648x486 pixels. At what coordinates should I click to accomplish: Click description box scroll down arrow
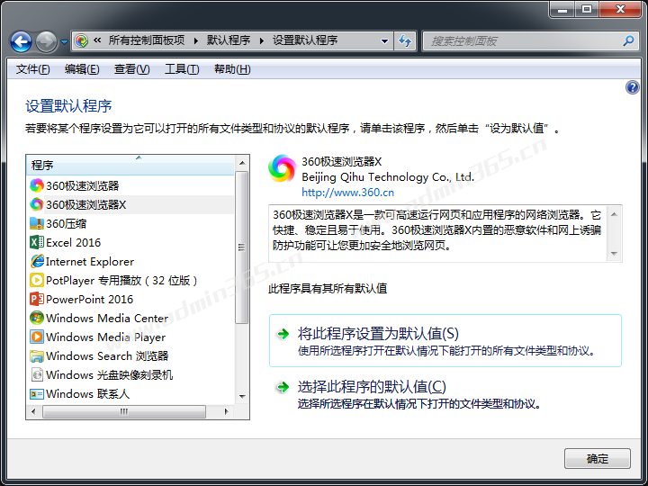(614, 253)
